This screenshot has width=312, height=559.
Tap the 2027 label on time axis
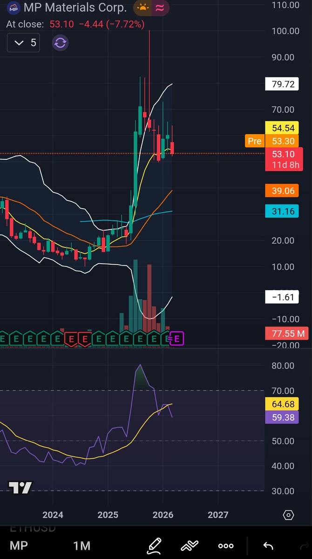tap(218, 515)
